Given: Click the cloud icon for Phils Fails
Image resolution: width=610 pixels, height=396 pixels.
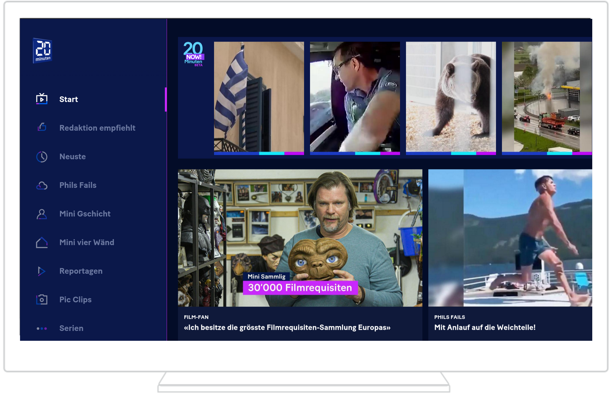Looking at the screenshot, I should click(x=42, y=185).
